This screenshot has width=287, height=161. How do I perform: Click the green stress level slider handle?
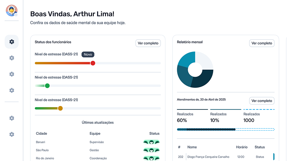coord(47,86)
